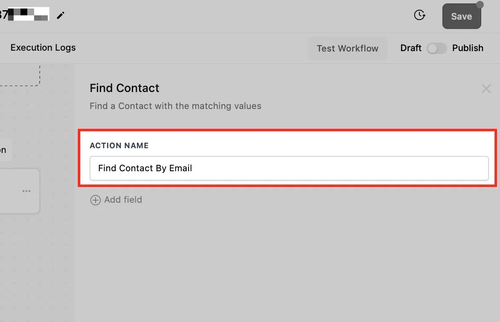The width and height of the screenshot is (500, 322).
Task: Click the pencil icon to rename workflow
Action: pyautogui.click(x=61, y=15)
